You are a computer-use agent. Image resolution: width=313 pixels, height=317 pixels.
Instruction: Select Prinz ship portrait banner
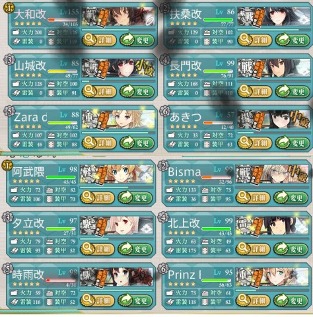pyautogui.click(x=272, y=277)
